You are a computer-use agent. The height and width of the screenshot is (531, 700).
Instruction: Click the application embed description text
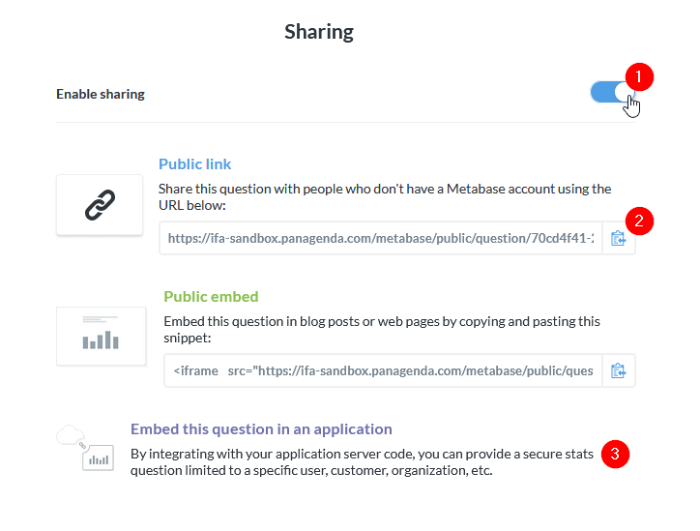[365, 462]
